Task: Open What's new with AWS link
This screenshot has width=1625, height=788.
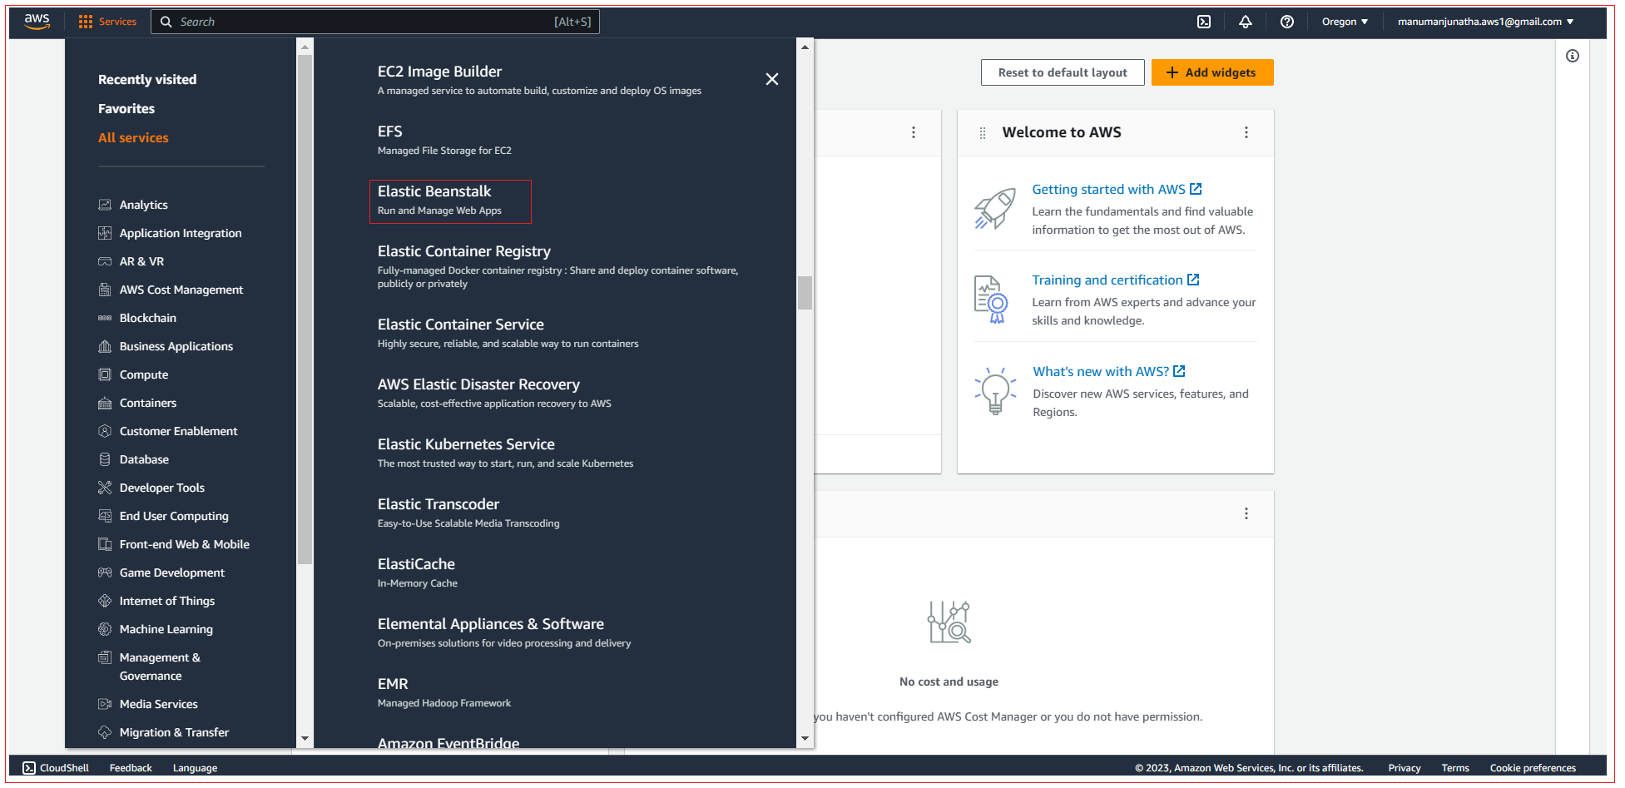Action: click(x=1109, y=372)
